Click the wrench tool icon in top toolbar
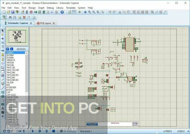190x134 pixels. click(x=165, y=12)
